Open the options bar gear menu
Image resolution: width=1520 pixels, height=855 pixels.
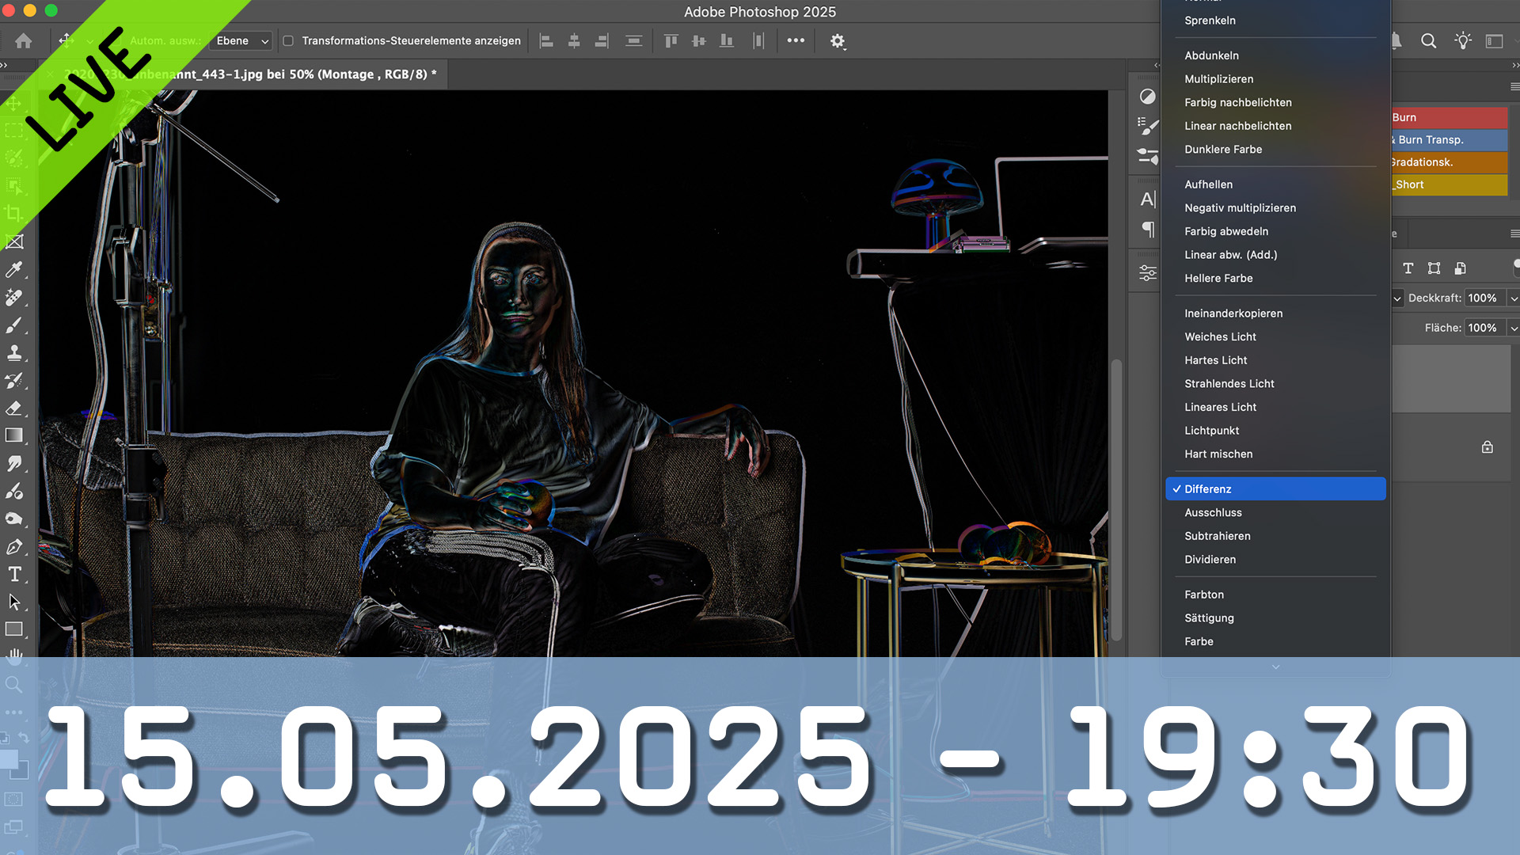click(838, 41)
